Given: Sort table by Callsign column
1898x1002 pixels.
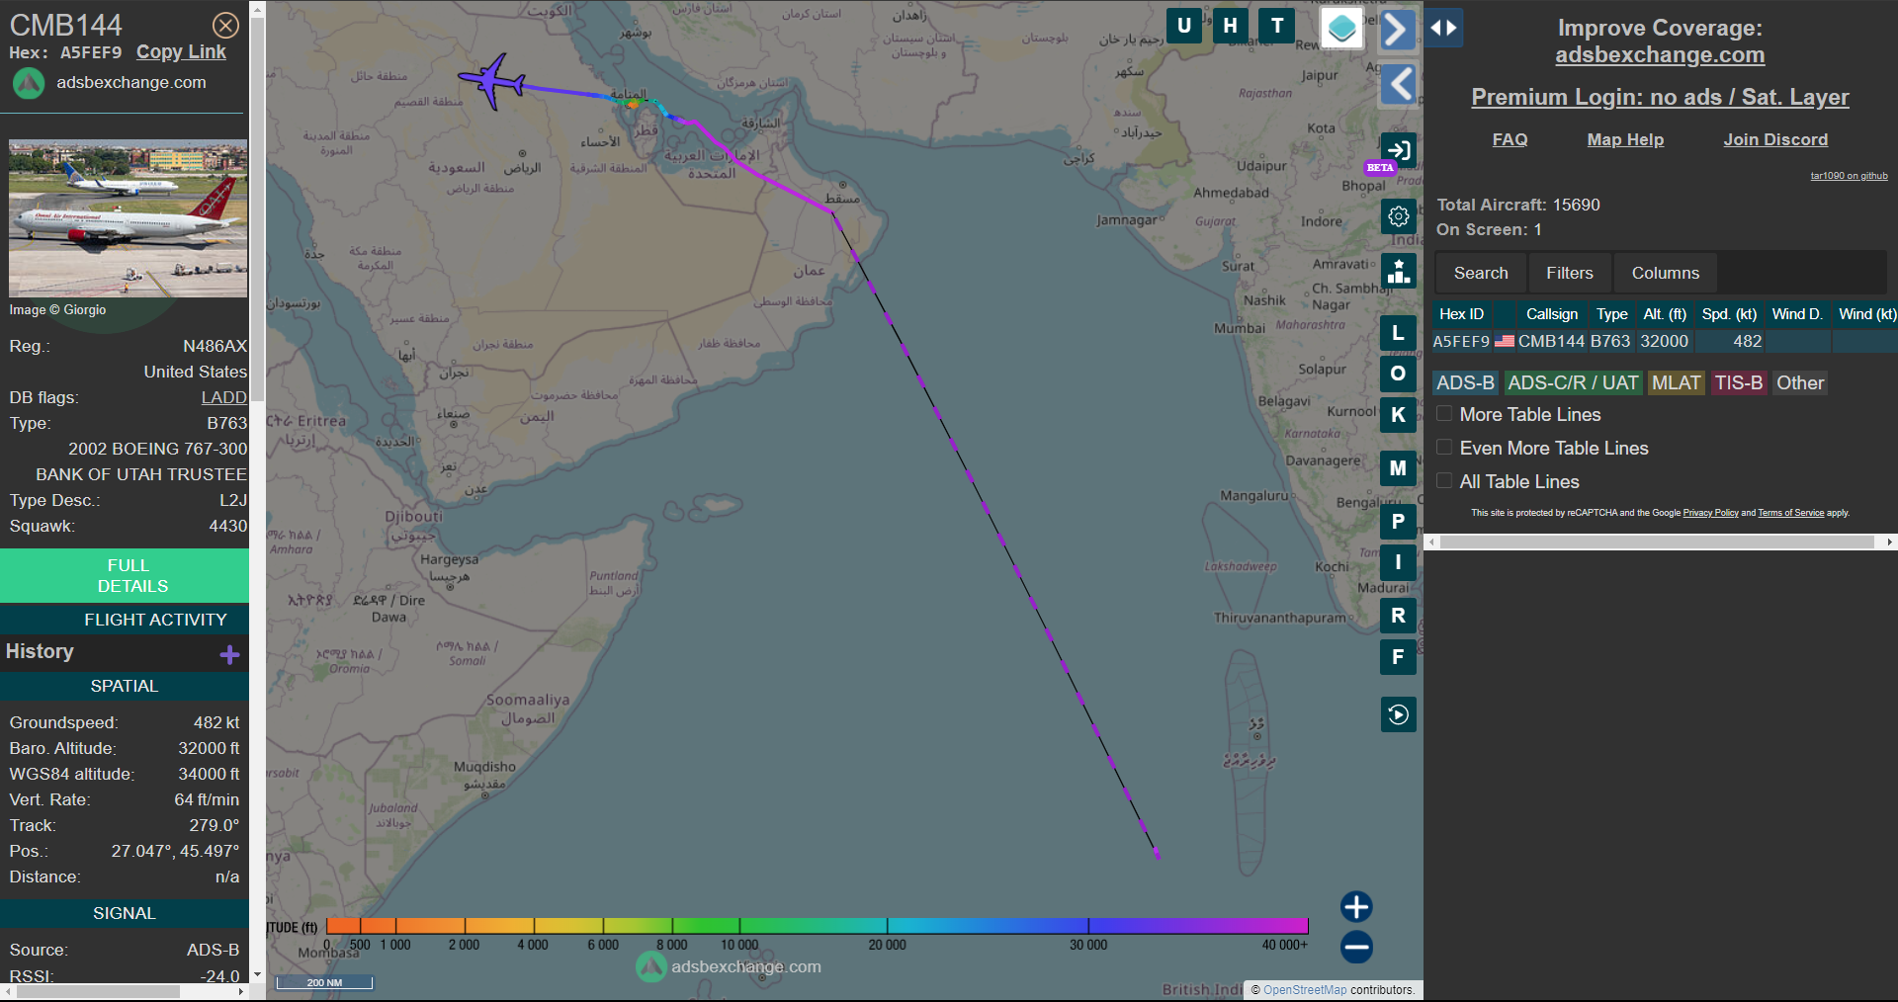Looking at the screenshot, I should pyautogui.click(x=1552, y=314).
